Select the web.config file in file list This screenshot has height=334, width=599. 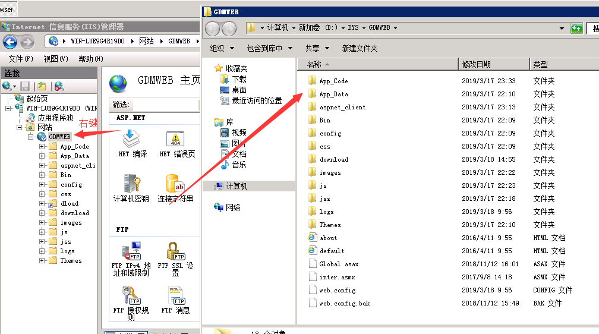337,290
